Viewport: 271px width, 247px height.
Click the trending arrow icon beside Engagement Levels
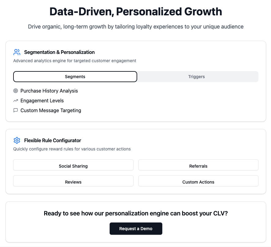pyautogui.click(x=16, y=101)
